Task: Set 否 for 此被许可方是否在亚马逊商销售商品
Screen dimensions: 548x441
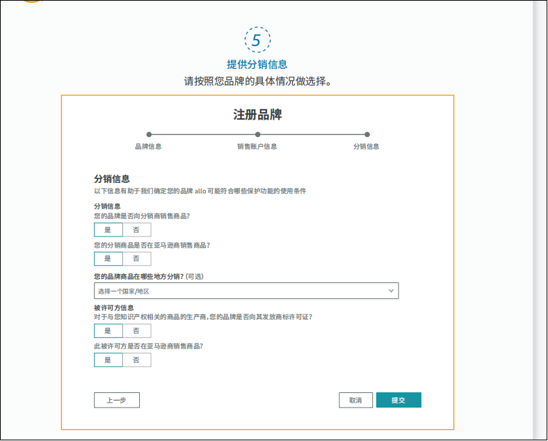Action: coord(136,360)
